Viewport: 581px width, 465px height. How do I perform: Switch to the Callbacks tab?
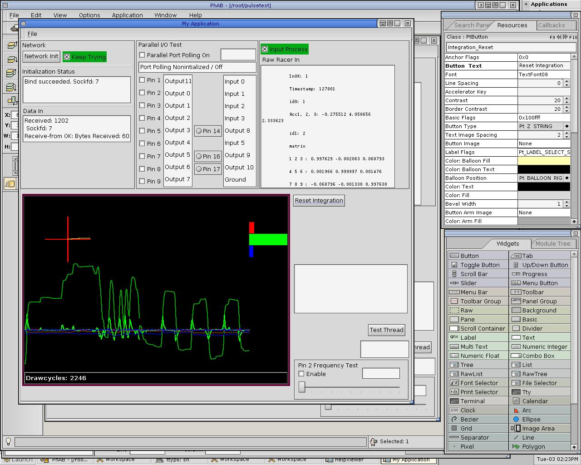pyautogui.click(x=551, y=25)
